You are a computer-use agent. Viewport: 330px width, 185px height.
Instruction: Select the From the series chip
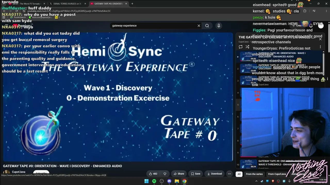[x=254, y=174]
